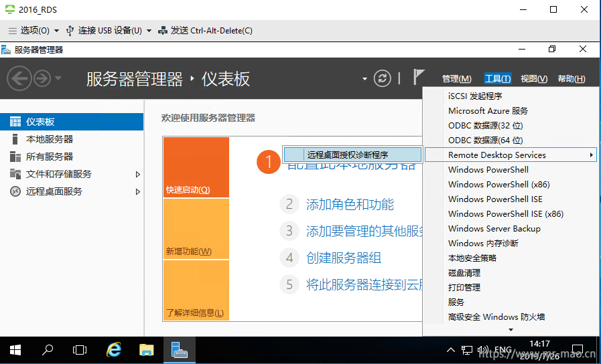This screenshot has width=601, height=364.
Task: Click the 远程桌面服务 sidebar icon
Action: [15, 191]
